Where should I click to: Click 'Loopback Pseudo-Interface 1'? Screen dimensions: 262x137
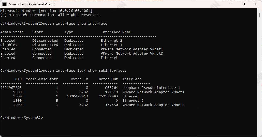[x=151, y=87]
